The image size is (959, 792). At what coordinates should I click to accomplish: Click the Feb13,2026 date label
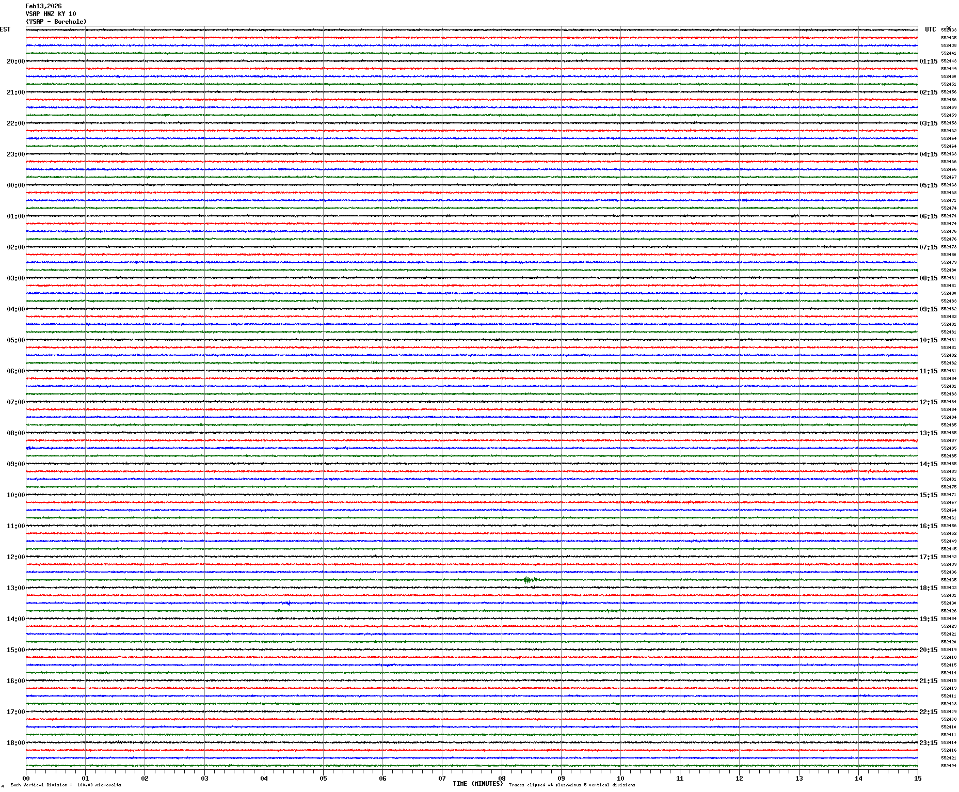click(43, 6)
